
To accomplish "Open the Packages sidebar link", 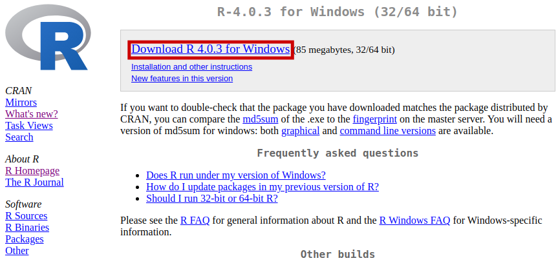I will point(25,239).
